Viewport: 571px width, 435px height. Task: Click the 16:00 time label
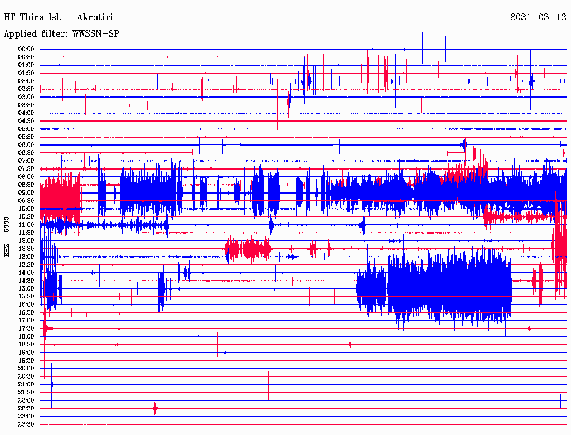(x=26, y=304)
